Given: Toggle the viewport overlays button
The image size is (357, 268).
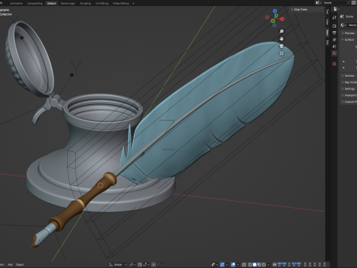Looking at the screenshot, I should point(234,264).
